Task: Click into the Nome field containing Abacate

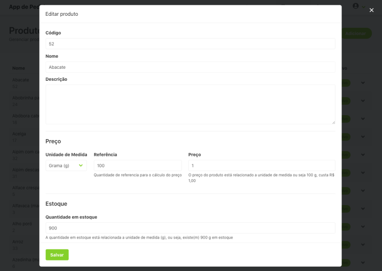Action: click(190, 67)
